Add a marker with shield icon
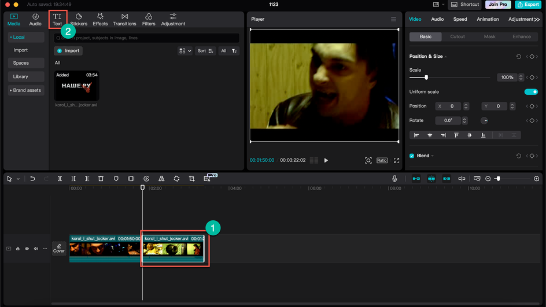The image size is (546, 307). [116, 179]
